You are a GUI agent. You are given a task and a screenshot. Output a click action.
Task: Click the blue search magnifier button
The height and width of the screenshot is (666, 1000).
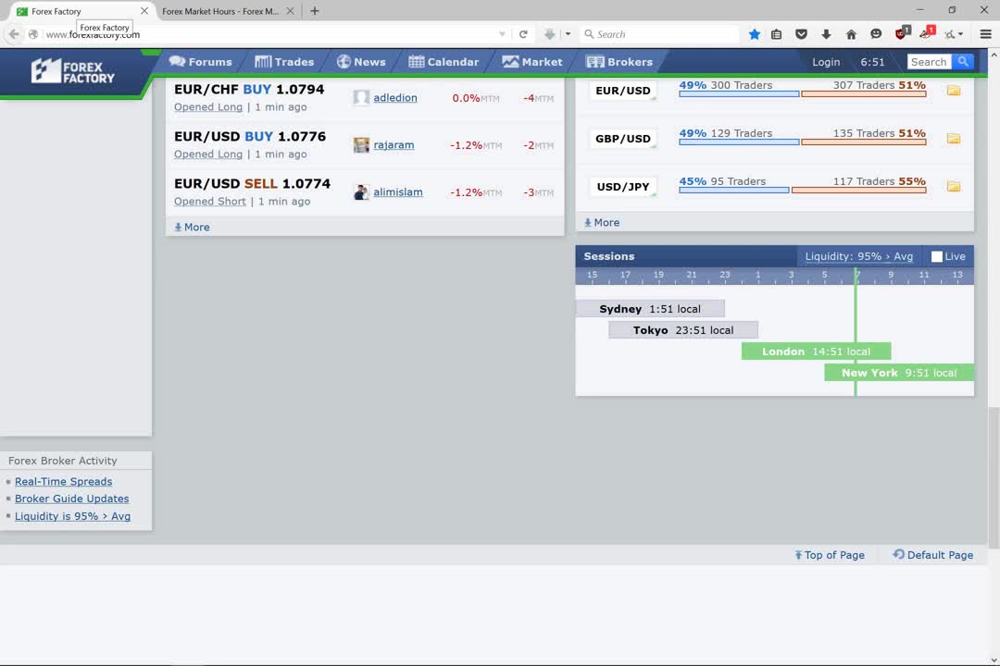[963, 62]
